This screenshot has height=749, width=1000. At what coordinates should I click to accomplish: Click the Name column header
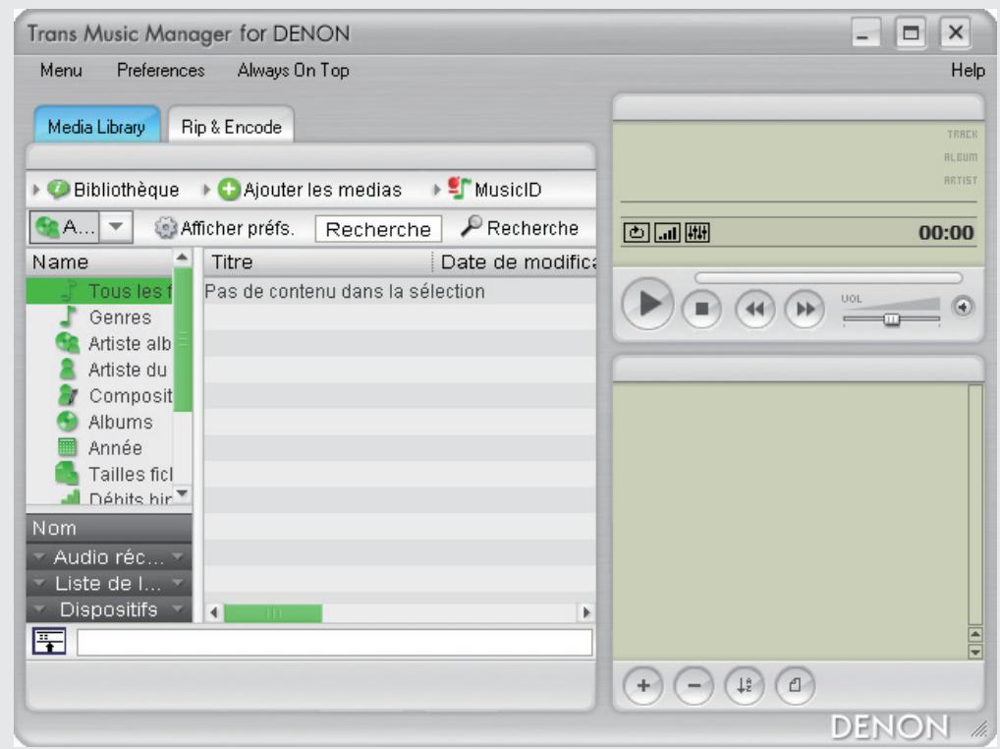click(x=99, y=262)
